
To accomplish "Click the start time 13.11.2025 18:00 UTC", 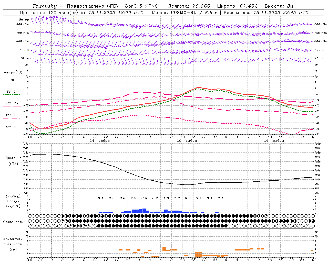I will coord(116,13).
